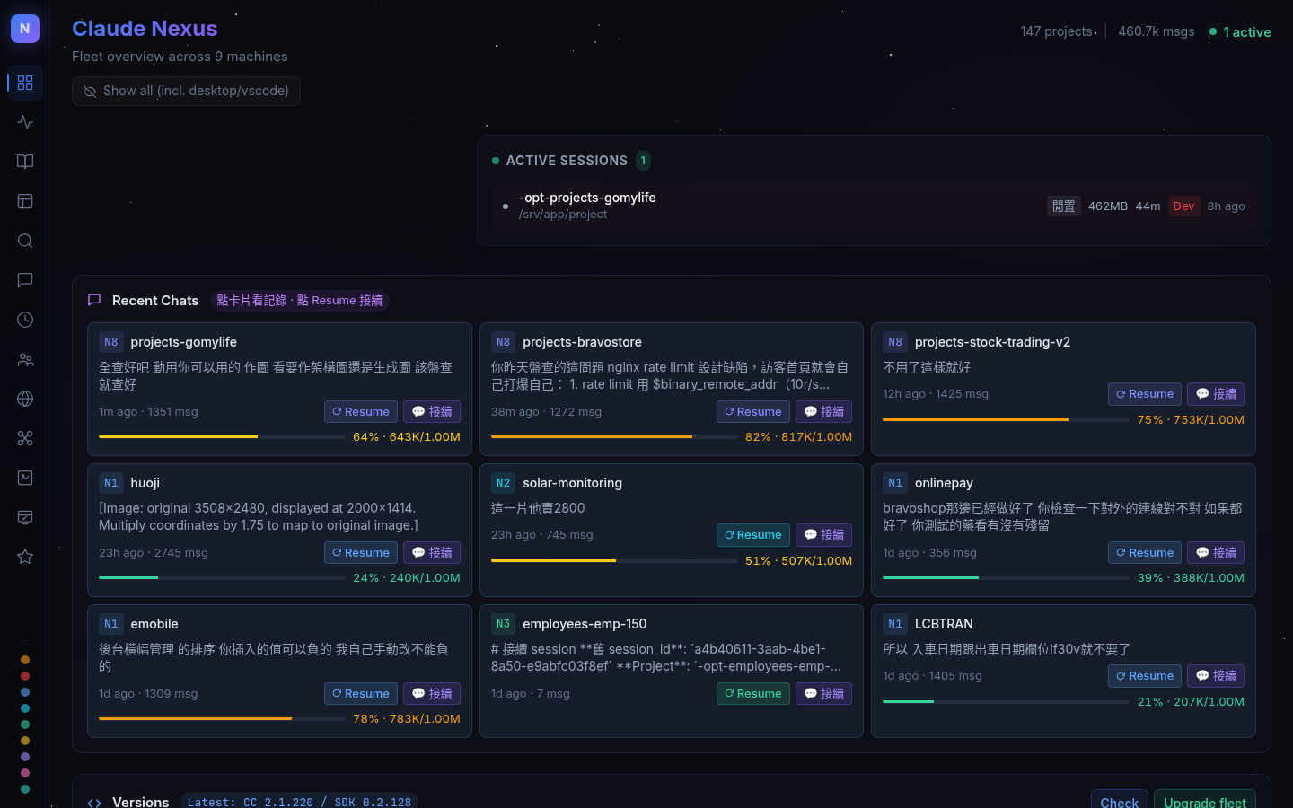Click 接續 on projects-gomylife card
This screenshot has height=808, width=1293.
pyautogui.click(x=432, y=412)
